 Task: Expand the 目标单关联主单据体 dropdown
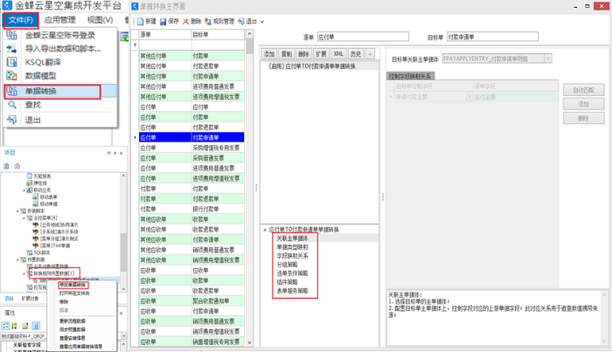pyautogui.click(x=547, y=59)
